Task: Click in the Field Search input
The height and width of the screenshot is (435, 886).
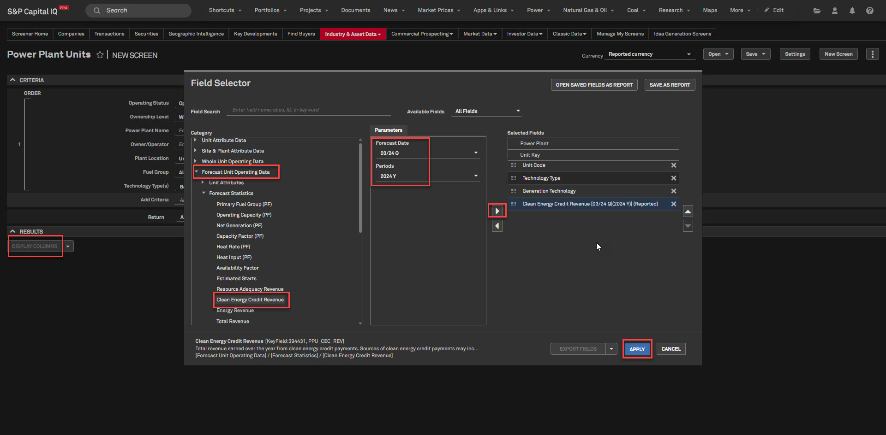Action: pos(309,110)
